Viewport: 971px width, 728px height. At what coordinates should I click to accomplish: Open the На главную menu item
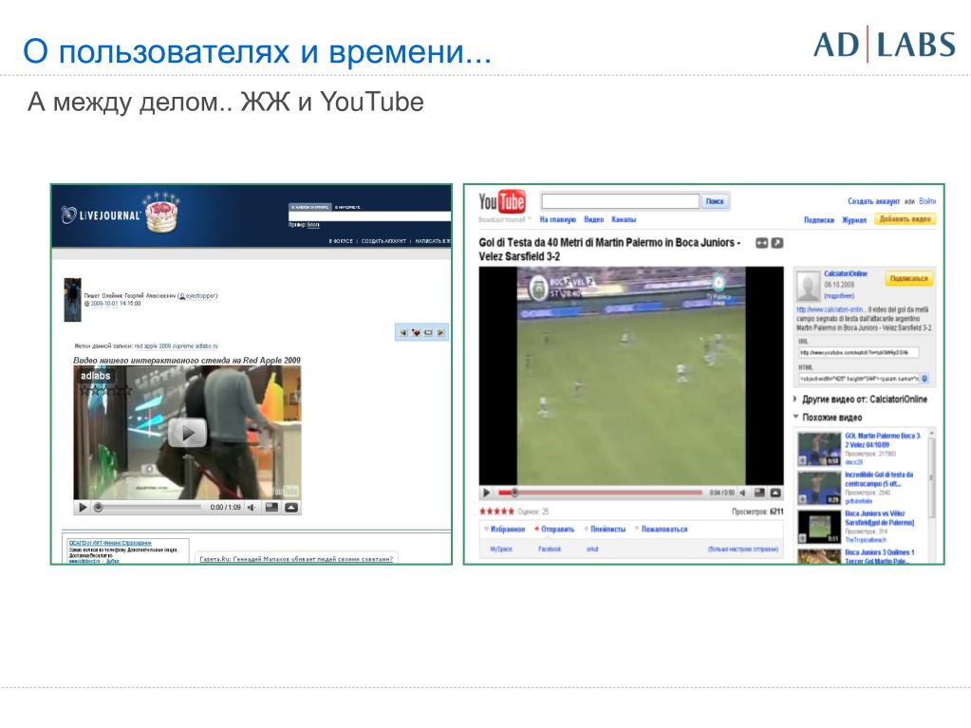557,220
